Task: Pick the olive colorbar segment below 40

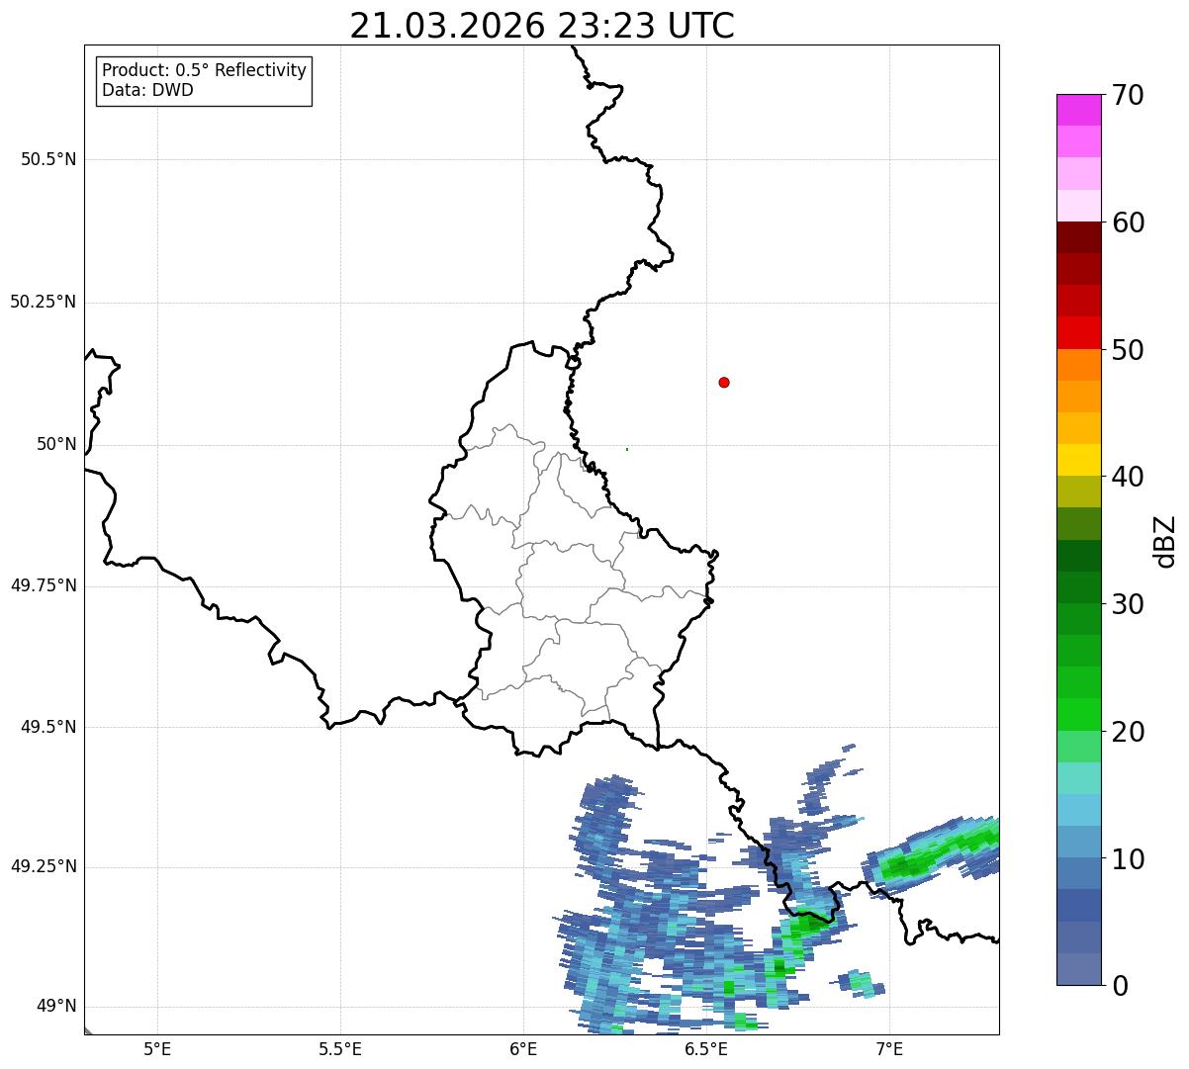Action: click(x=1078, y=492)
